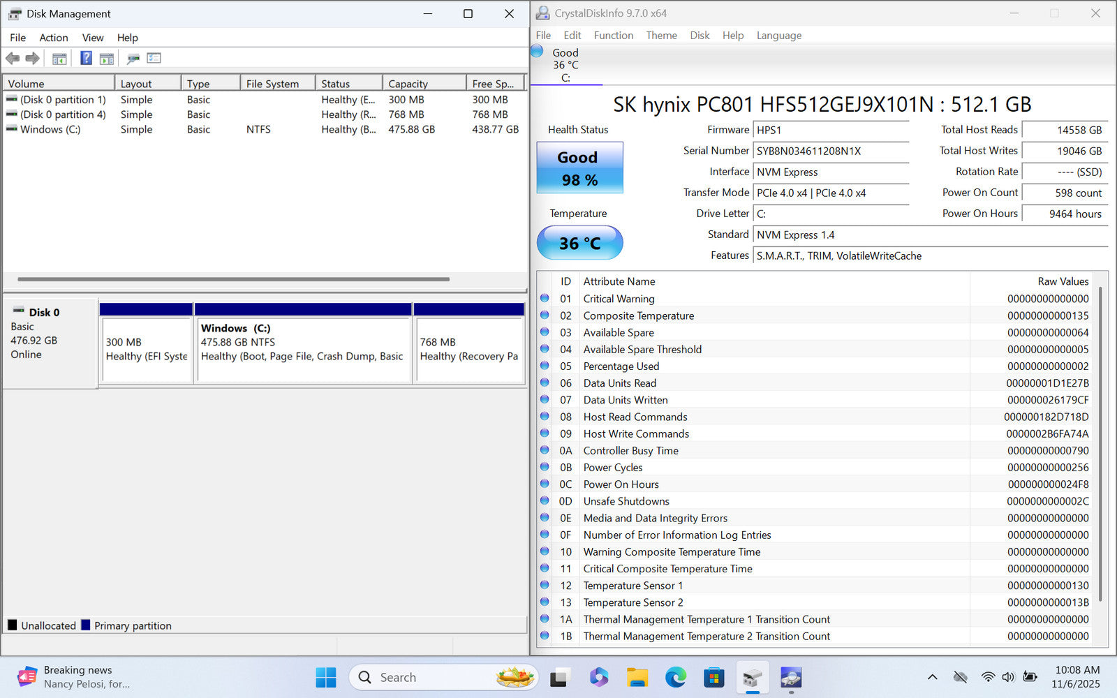Open the Action menu in Disk Management
Viewport: 1117px width, 698px height.
pos(53,38)
